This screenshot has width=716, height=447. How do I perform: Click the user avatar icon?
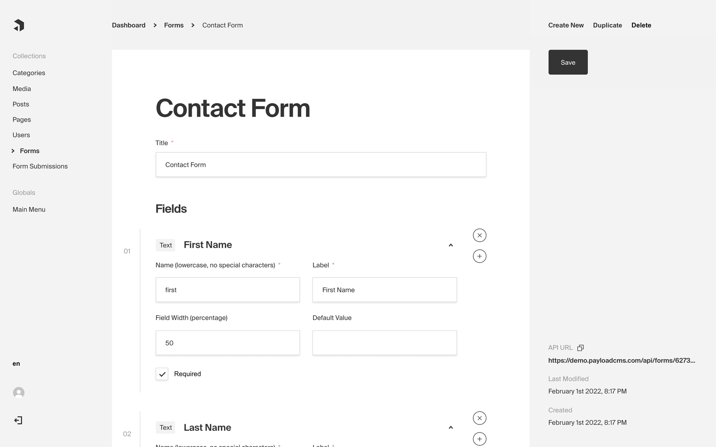click(x=19, y=392)
